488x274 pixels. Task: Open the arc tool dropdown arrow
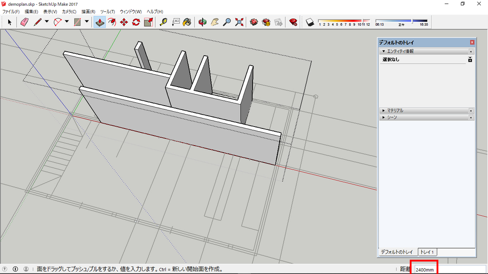pyautogui.click(x=67, y=22)
